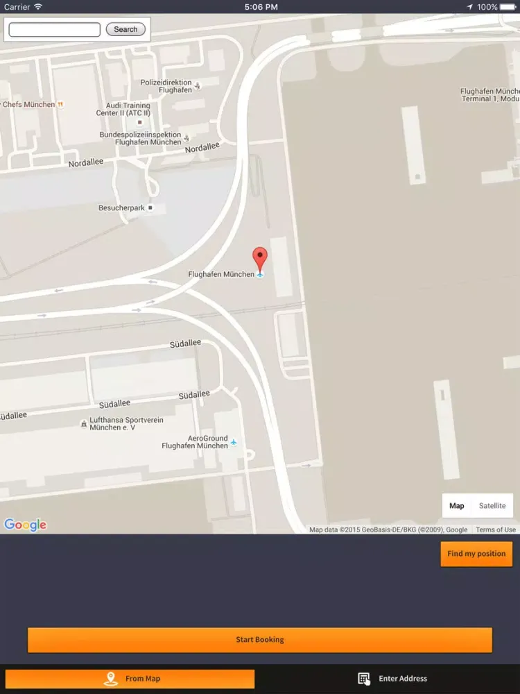
Task: Click the Audi Training Center marker icon
Action: (x=140, y=121)
